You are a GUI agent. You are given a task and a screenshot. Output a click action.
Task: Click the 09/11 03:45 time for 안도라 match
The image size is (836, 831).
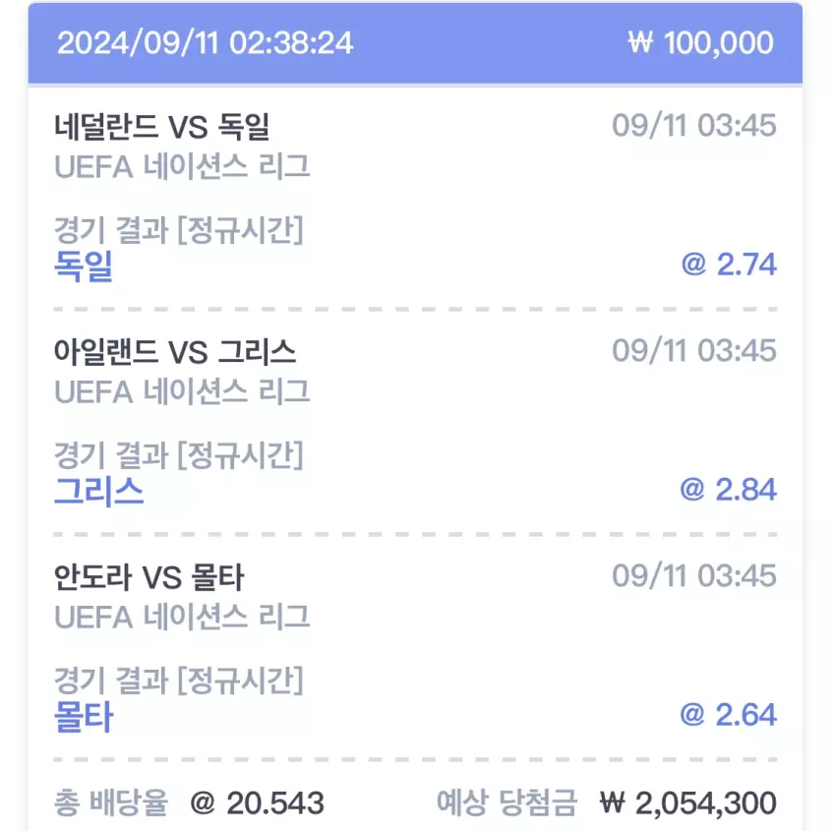click(694, 576)
